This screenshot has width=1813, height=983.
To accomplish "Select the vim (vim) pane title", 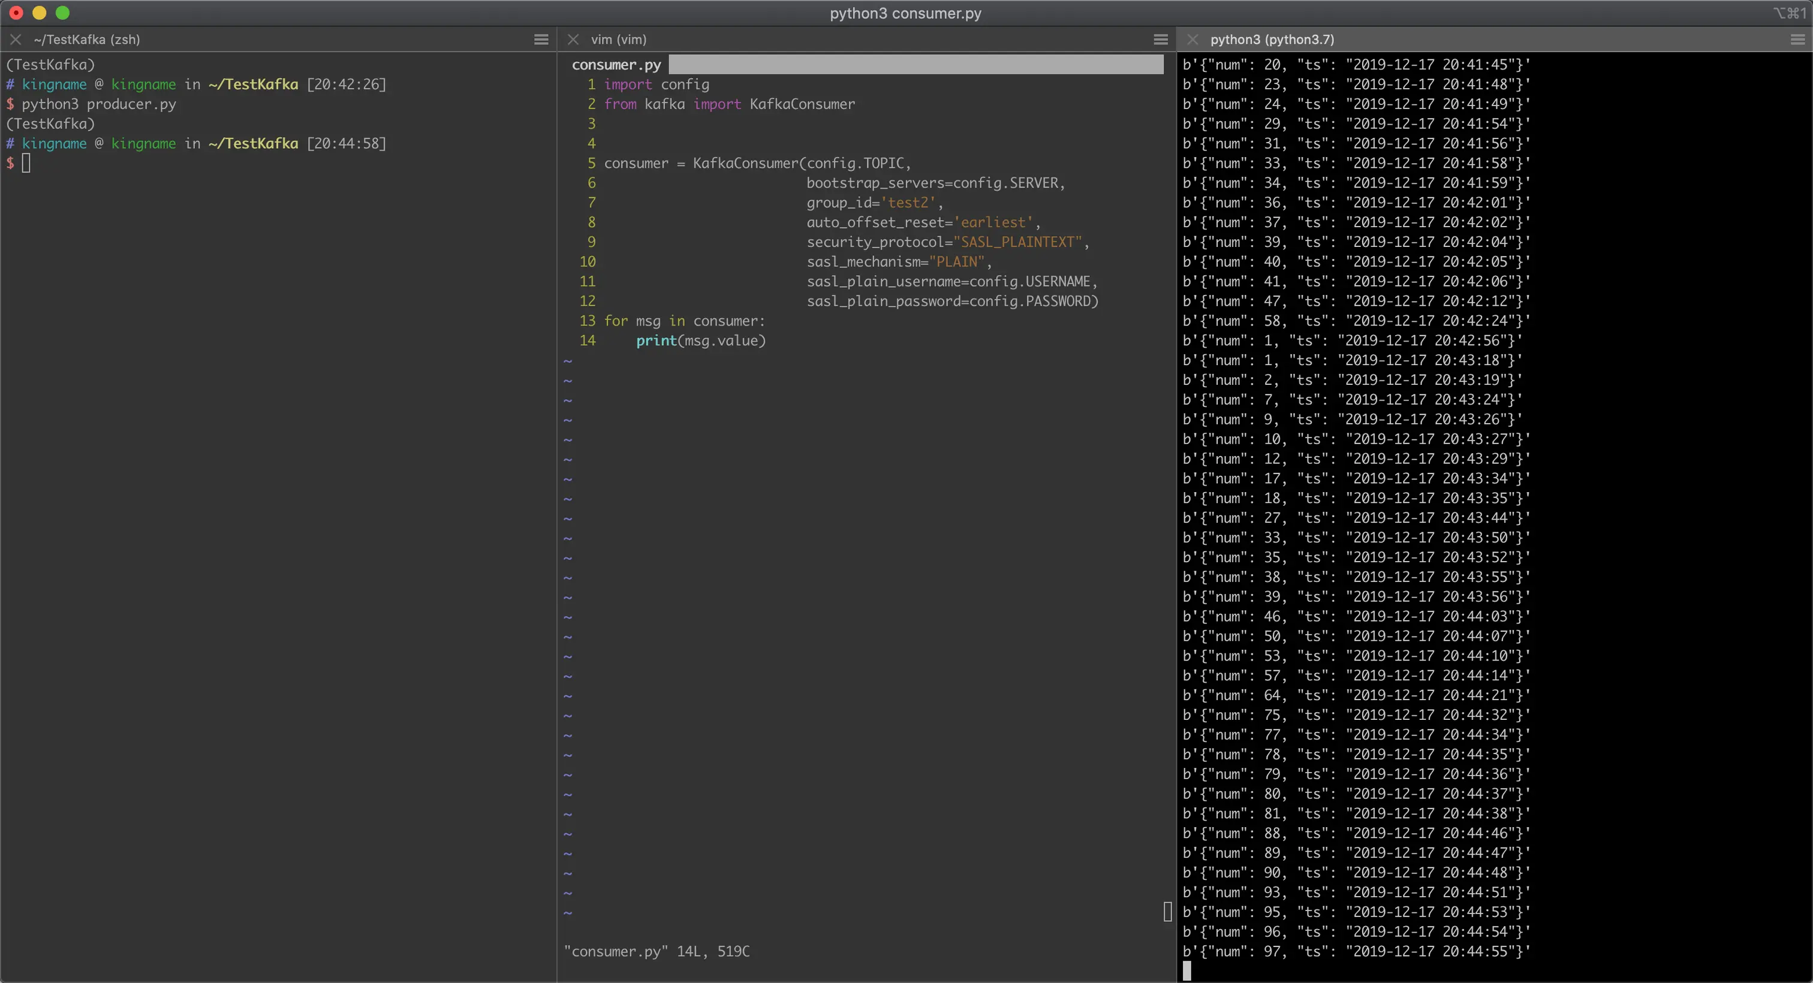I will tap(618, 40).
